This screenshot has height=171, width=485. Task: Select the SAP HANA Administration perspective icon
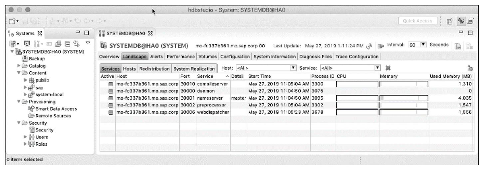point(461,21)
